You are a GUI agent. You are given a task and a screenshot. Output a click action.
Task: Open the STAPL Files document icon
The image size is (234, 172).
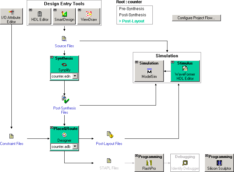(109, 161)
